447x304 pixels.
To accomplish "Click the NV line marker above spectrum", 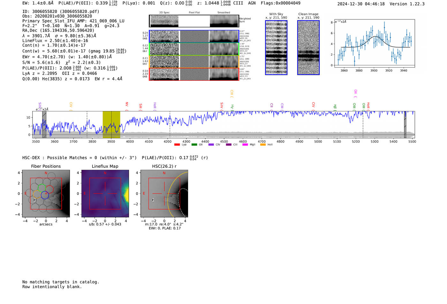I will 127,106.
